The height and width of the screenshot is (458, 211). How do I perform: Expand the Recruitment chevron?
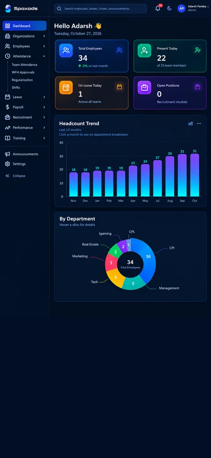(x=44, y=118)
